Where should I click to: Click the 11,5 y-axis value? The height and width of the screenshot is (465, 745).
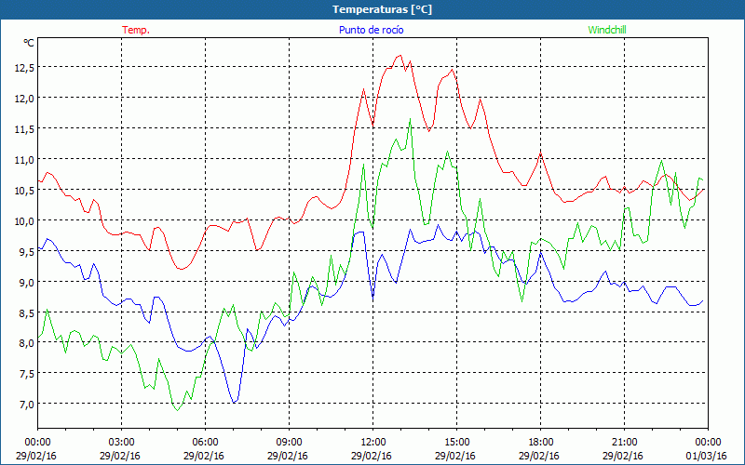coord(24,129)
